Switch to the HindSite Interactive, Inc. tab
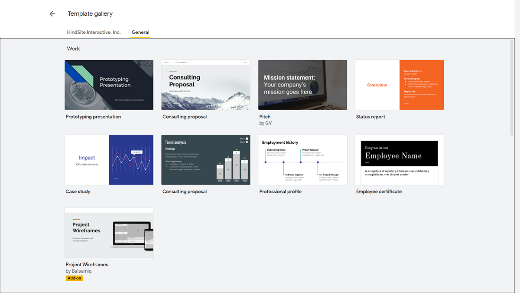Viewport: 520px width, 293px height. click(94, 32)
